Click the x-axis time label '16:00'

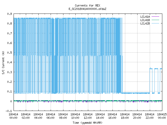[112, 118]
